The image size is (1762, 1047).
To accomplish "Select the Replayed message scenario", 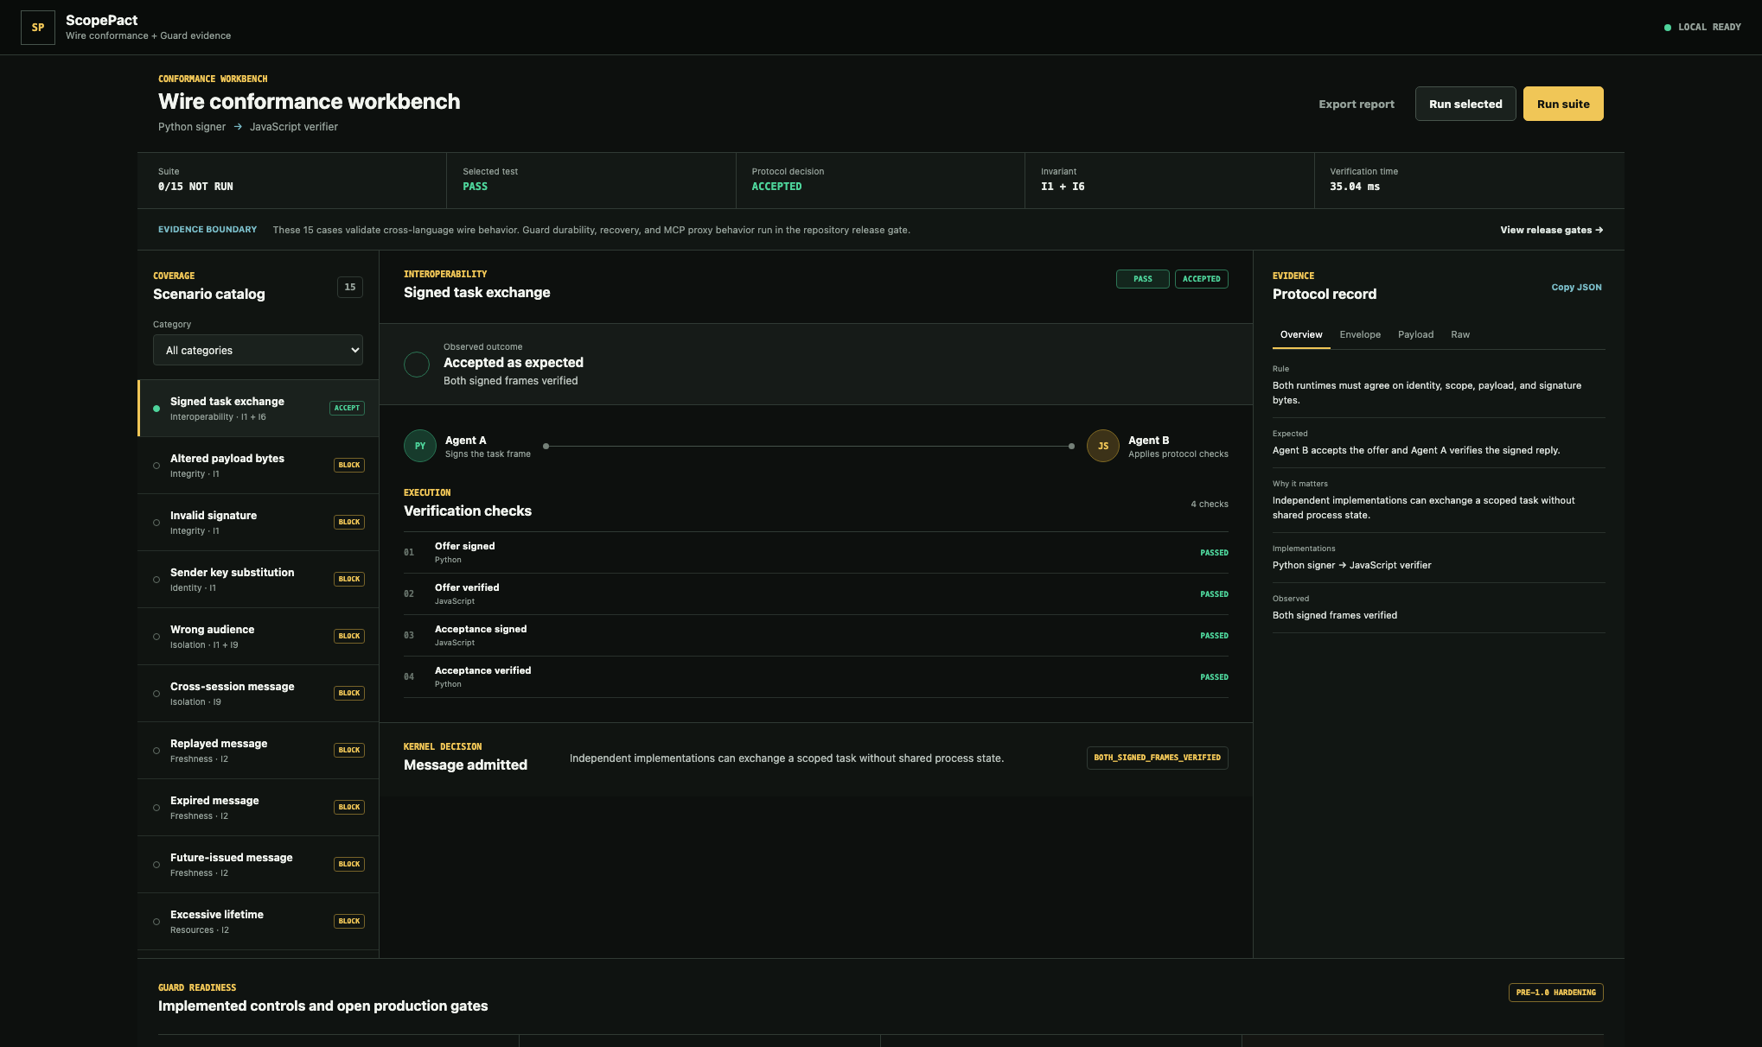I will pos(259,750).
